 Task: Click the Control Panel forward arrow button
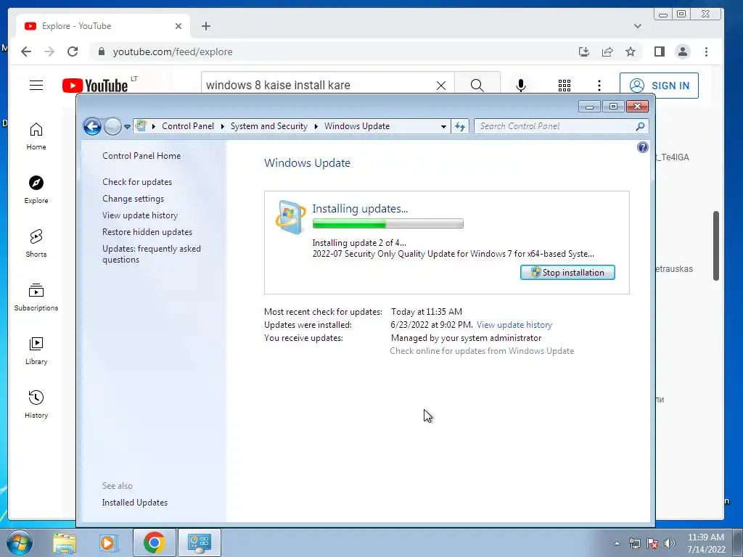click(112, 126)
